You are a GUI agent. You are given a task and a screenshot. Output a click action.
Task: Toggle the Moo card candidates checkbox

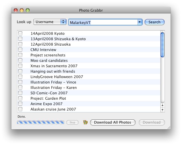[20, 60]
